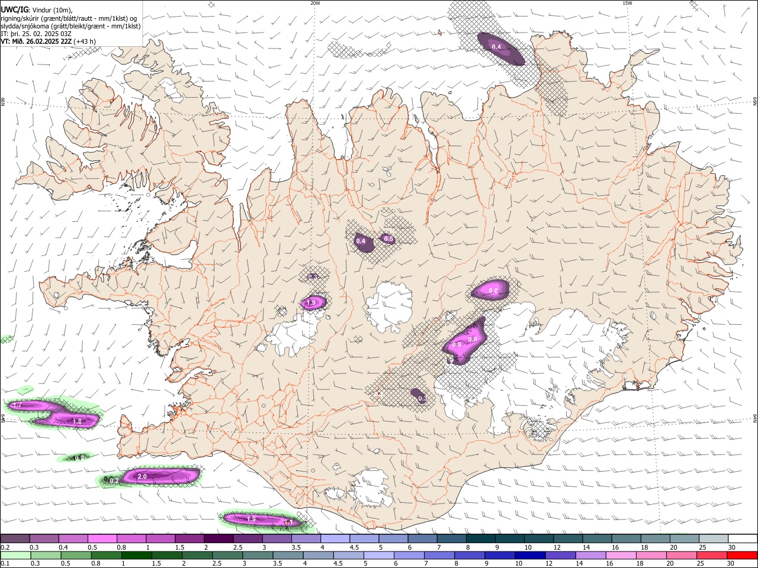Viewport: 758px width, 568px height.
Task: Click the '0.4' value offshore the north coast
Action: [496, 47]
